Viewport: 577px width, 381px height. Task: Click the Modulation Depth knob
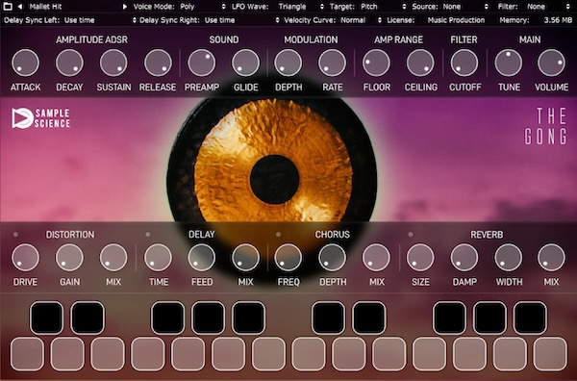(288, 63)
